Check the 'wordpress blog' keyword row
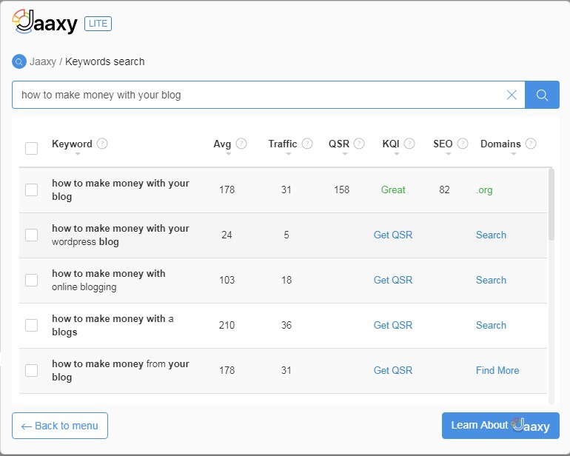Image resolution: width=570 pixels, height=456 pixels. 32,235
